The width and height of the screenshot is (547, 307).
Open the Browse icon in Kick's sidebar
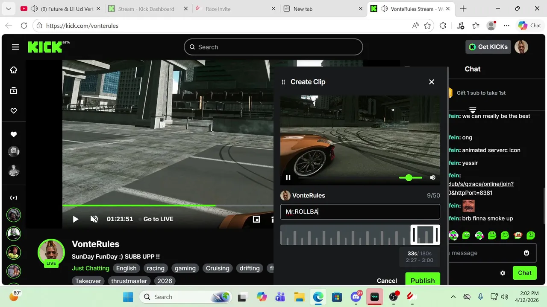pos(14,90)
